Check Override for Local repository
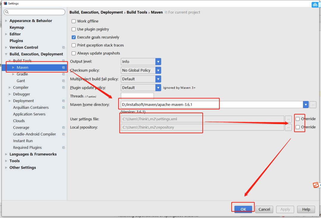Screen dimensions: 321x218 (x=298, y=127)
